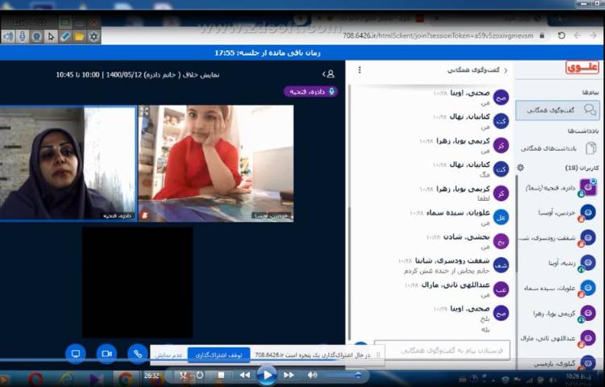
Task: Mute the media player with the speaker icon
Action: tap(312, 375)
